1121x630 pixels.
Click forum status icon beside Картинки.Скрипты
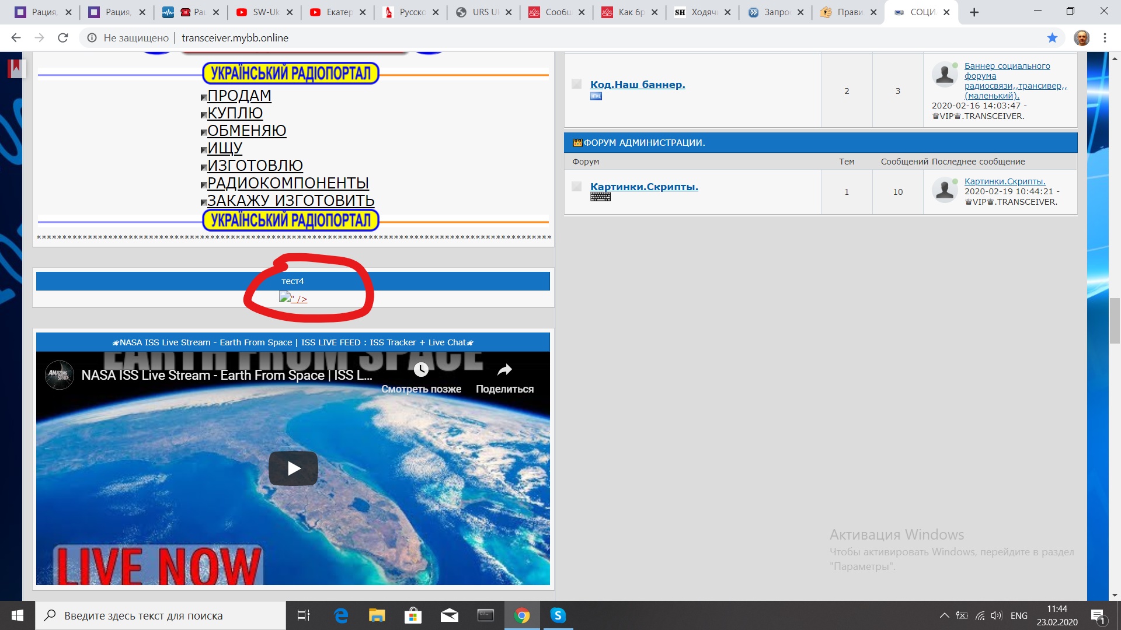576,187
